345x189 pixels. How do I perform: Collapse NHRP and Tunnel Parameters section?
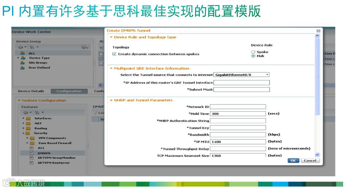[x=111, y=100]
